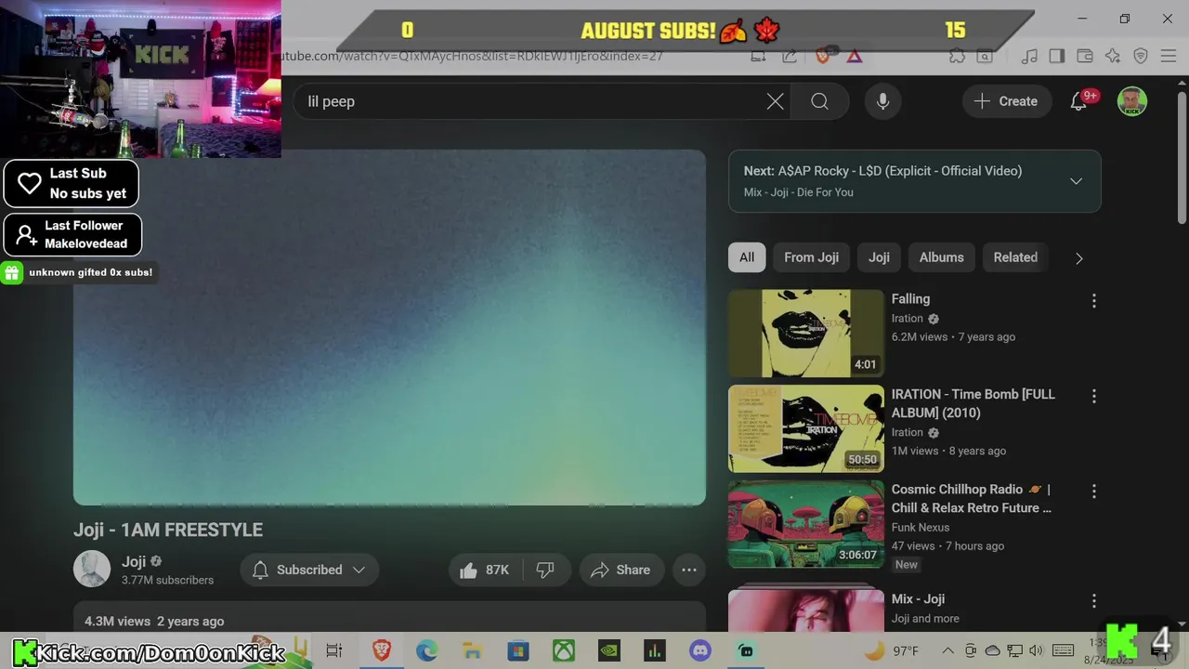Screen dimensions: 1189x669
Task: Click the Joji channel avatar
Action: (x=92, y=570)
